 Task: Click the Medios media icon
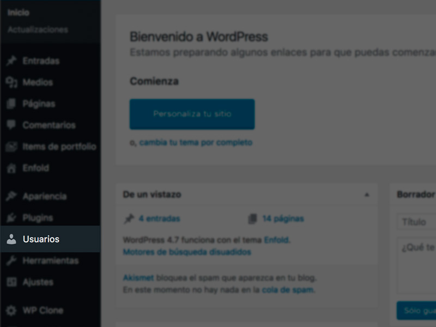[x=11, y=82]
